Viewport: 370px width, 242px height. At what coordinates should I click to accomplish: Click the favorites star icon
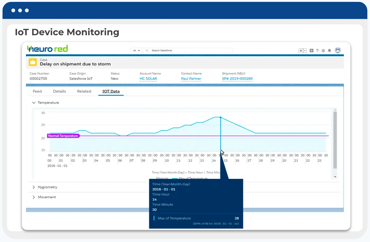(x=301, y=51)
